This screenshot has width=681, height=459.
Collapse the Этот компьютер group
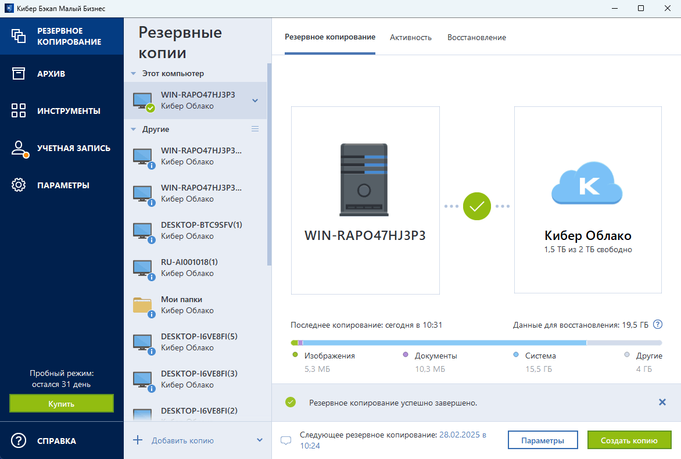pos(134,74)
